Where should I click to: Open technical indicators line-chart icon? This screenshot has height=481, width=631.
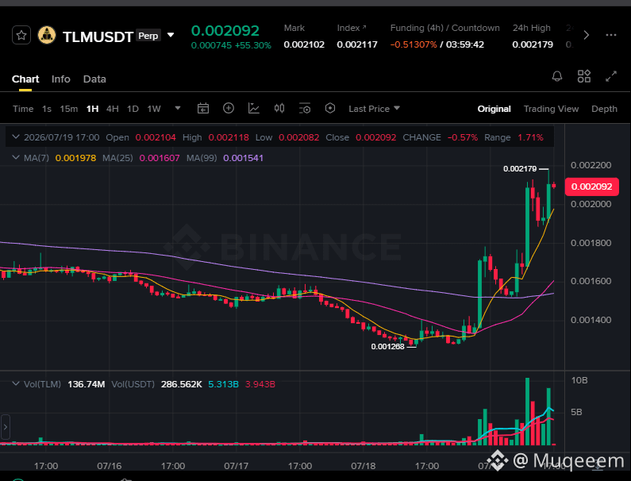coord(254,108)
